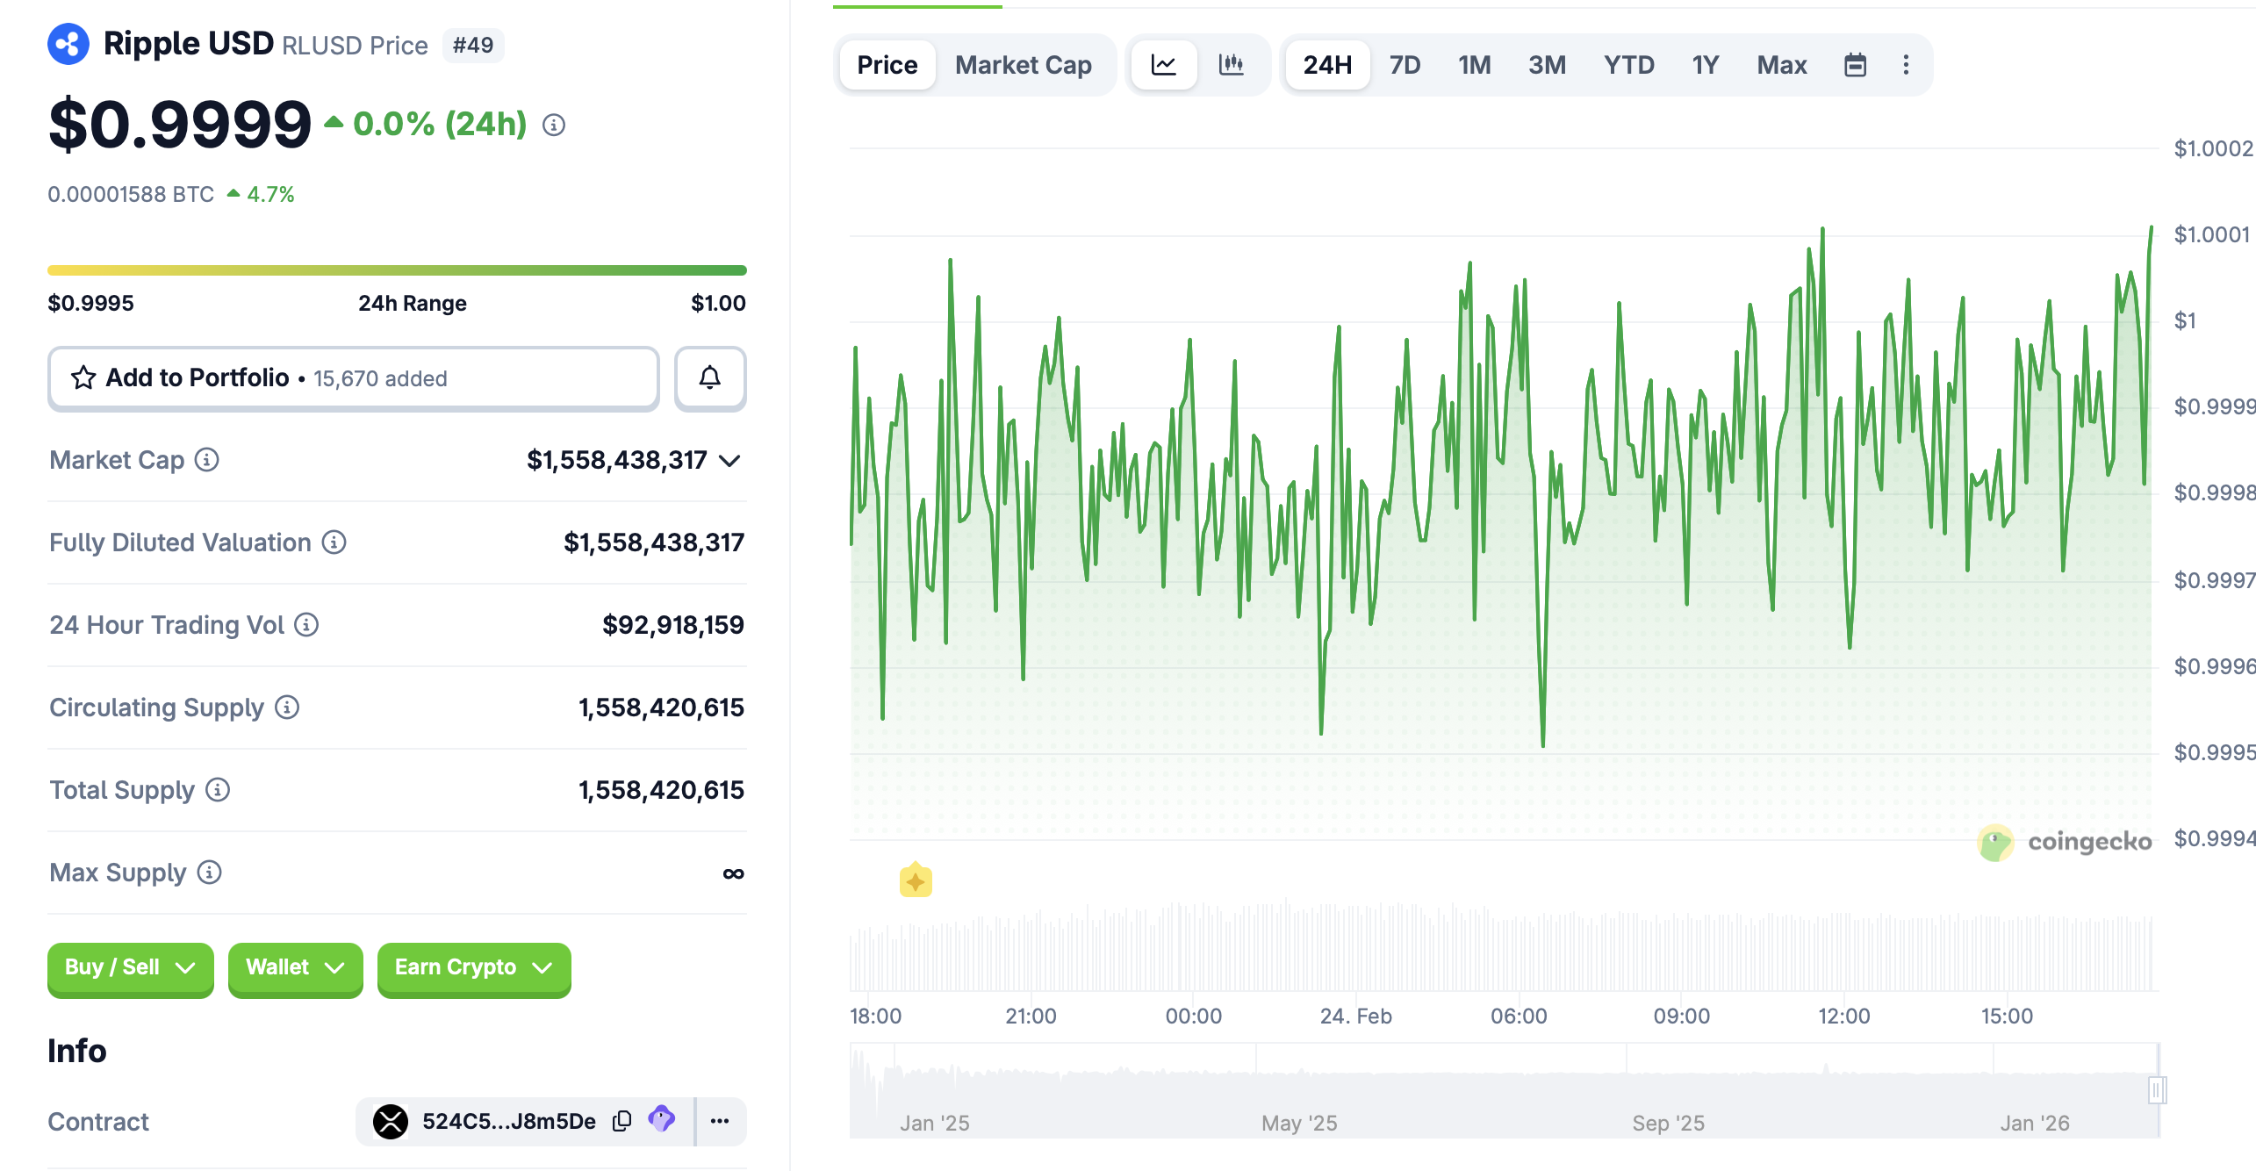Click the price alert bell icon
The height and width of the screenshot is (1171, 2256).
[709, 378]
